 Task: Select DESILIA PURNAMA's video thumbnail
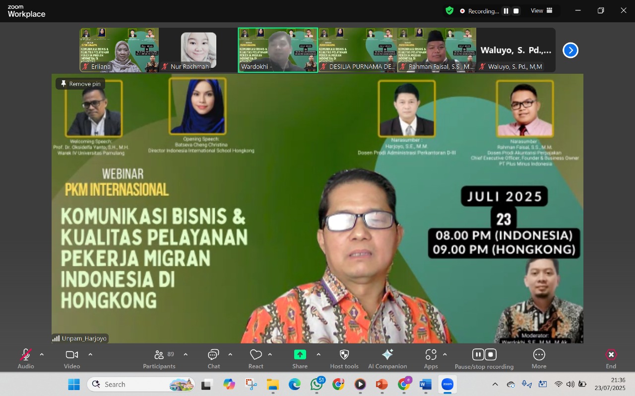(357, 50)
